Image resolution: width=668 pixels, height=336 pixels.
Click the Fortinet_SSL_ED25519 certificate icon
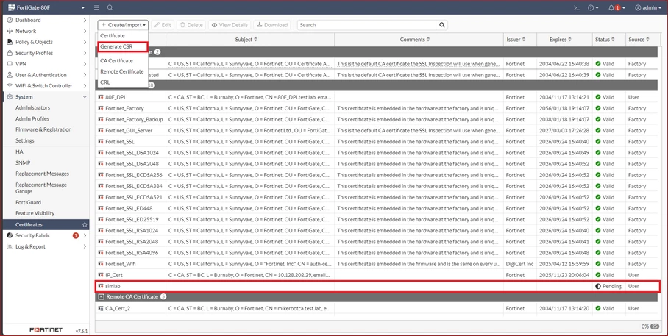(x=101, y=219)
